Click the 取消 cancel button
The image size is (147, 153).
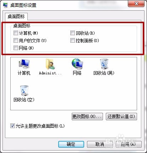coord(100,144)
